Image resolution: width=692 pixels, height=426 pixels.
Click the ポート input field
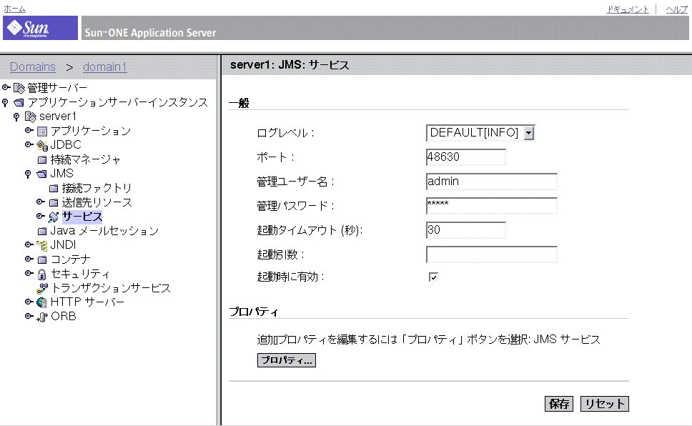[465, 157]
